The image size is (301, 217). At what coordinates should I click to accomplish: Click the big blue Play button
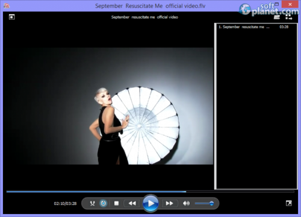[150, 203]
